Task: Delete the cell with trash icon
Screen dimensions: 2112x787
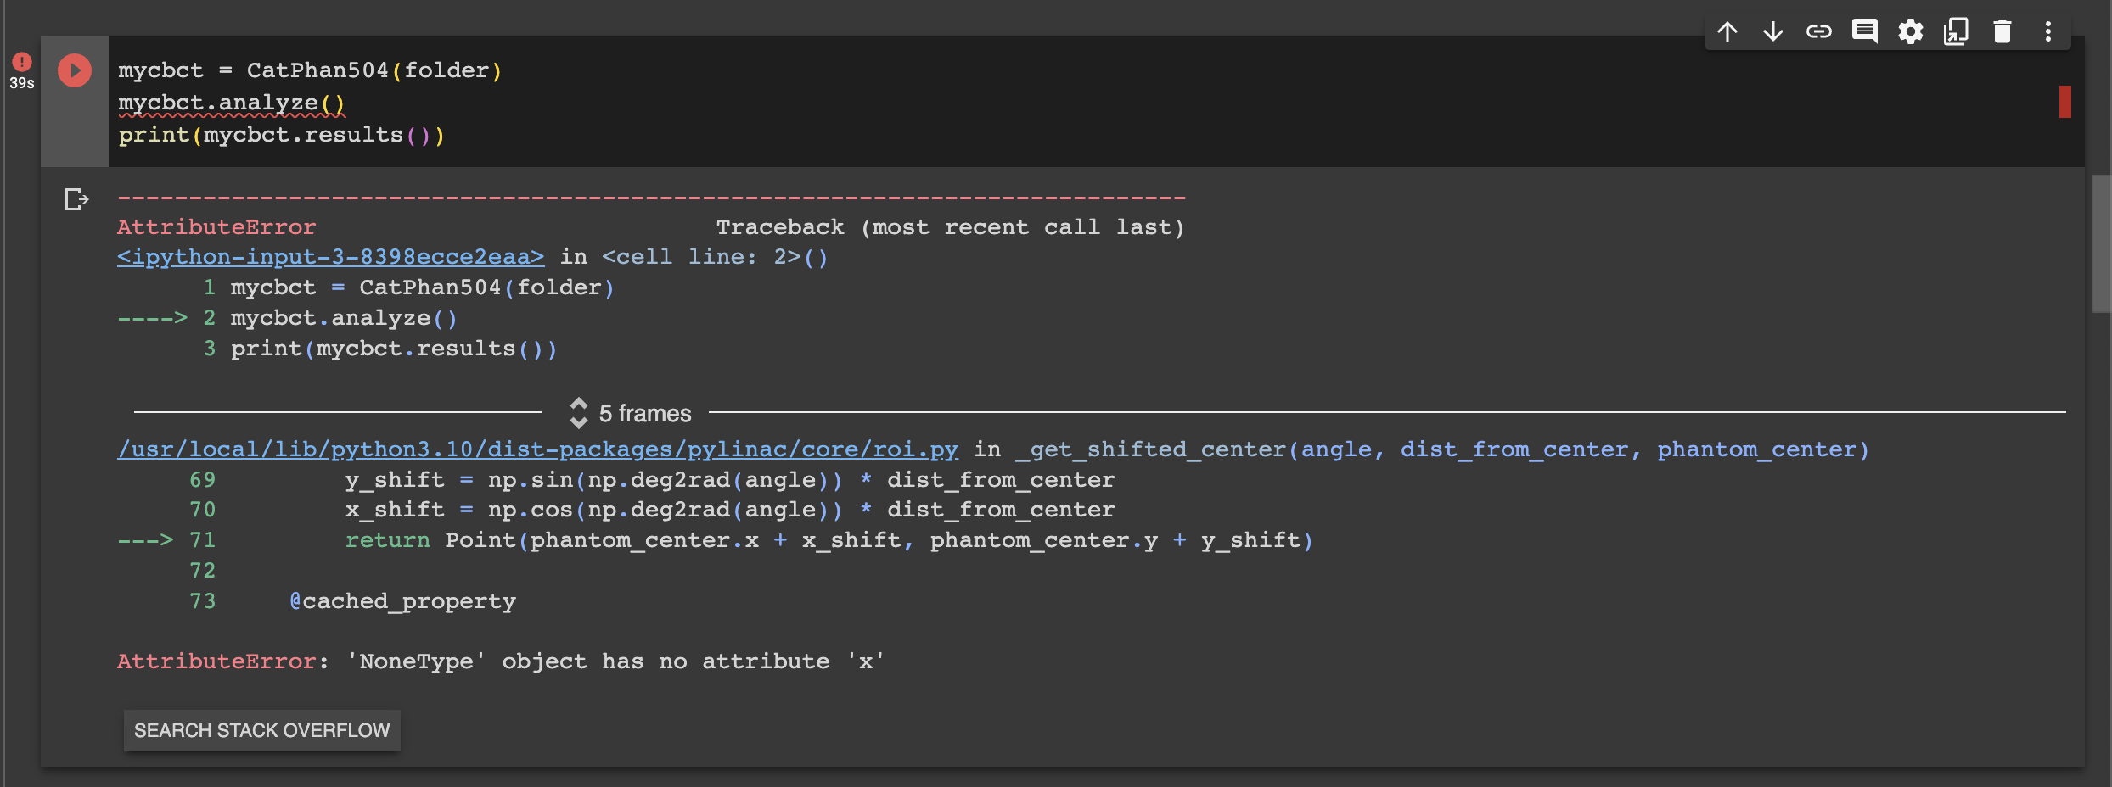Action: tap(2002, 32)
